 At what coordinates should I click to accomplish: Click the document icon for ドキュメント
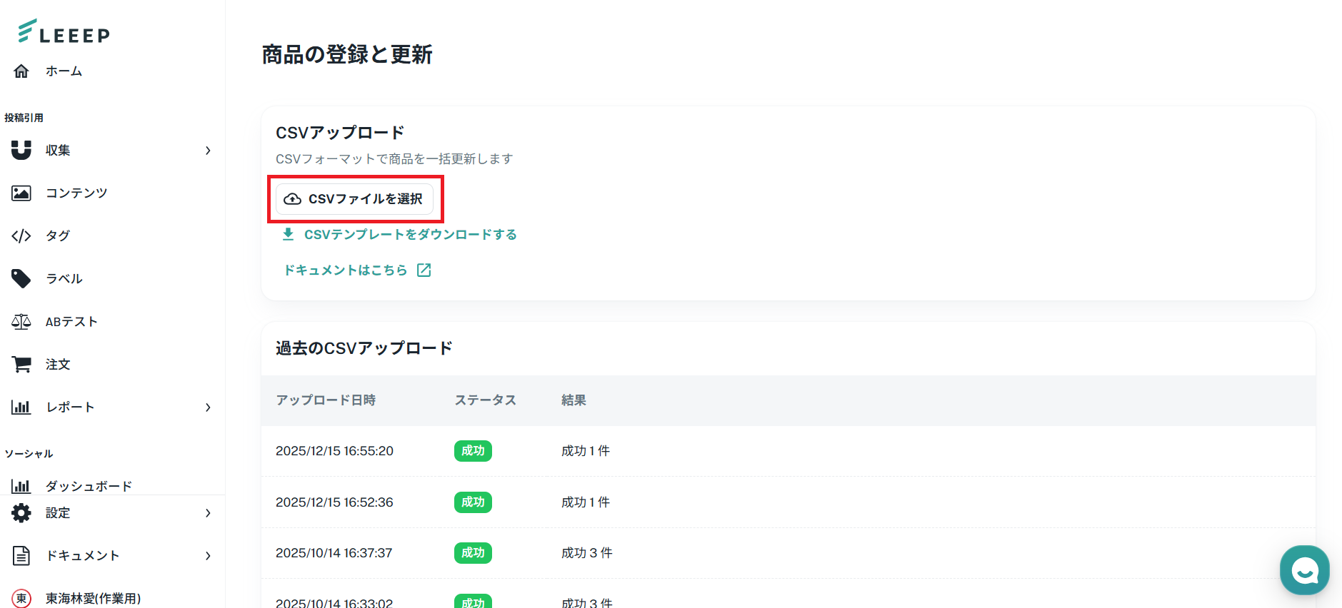[x=21, y=556]
